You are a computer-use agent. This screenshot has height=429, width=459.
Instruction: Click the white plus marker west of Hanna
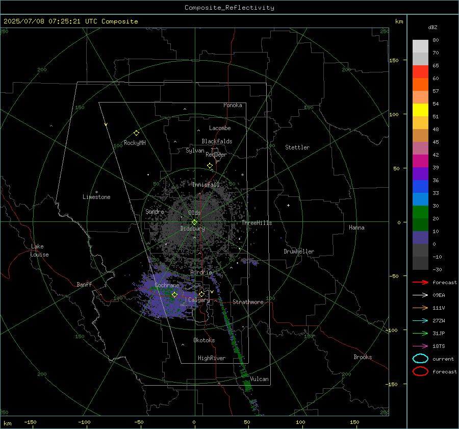pyautogui.click(x=288, y=205)
